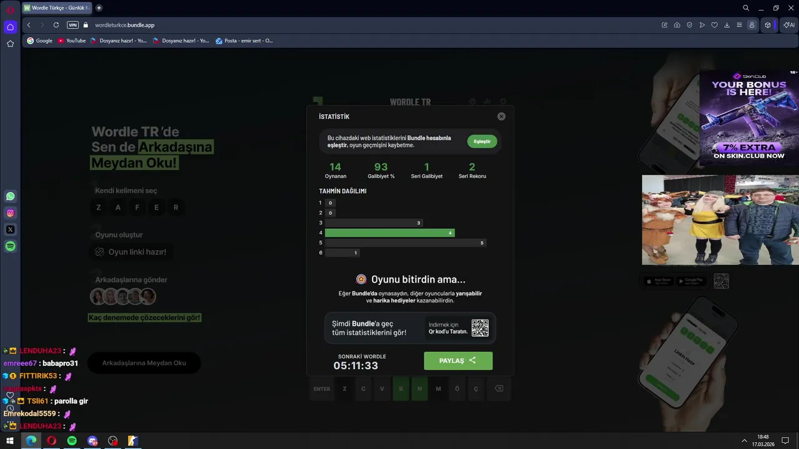799x449 pixels.
Task: Click the Ö keyboard key
Action: point(457,389)
